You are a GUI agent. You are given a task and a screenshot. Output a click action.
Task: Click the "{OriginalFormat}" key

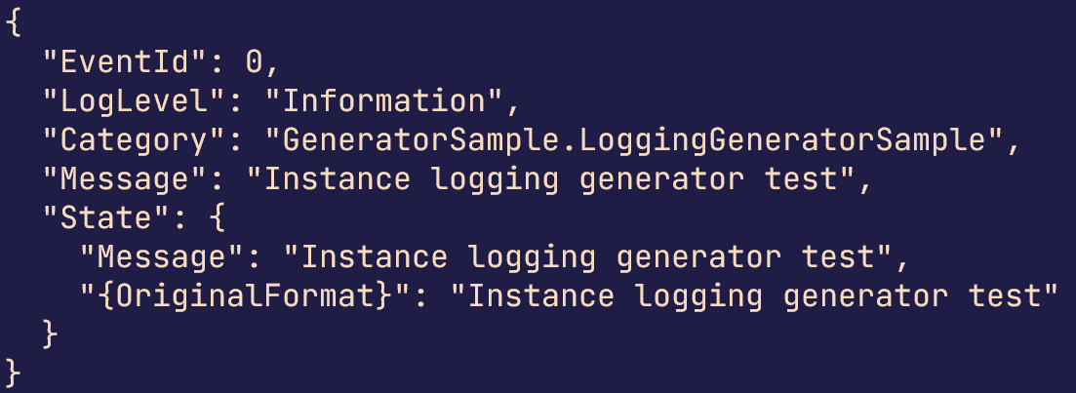pos(246,297)
